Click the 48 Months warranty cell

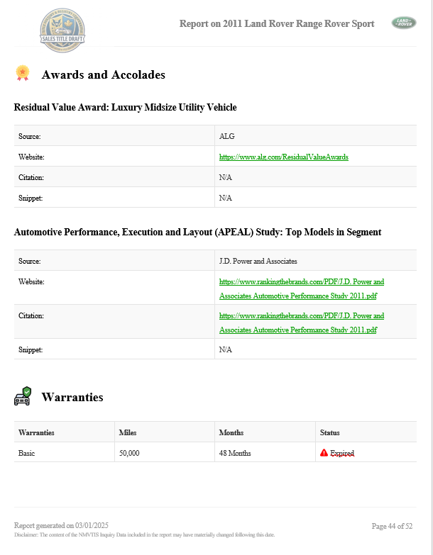[235, 453]
